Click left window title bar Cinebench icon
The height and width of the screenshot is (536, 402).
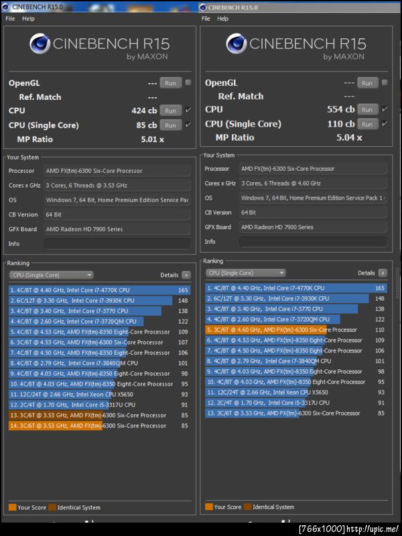[5, 7]
